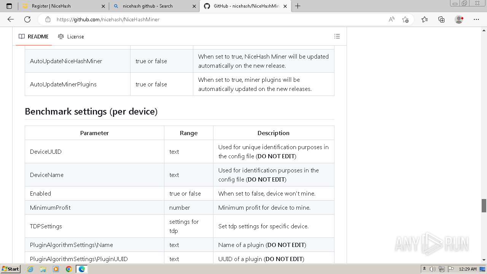
Task: View site information lock icon
Action: (48, 19)
